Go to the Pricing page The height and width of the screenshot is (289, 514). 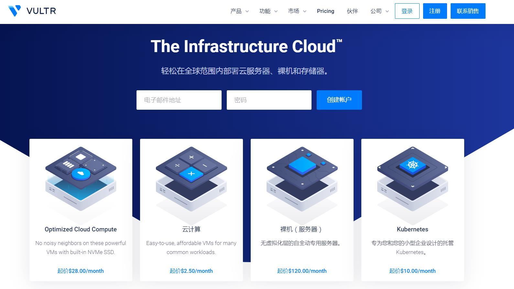325,11
